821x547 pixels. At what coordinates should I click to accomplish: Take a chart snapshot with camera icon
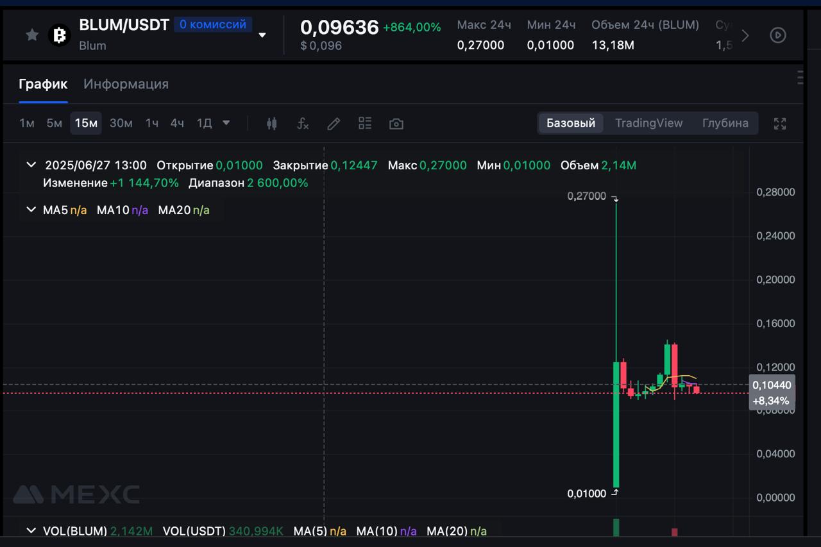click(396, 124)
